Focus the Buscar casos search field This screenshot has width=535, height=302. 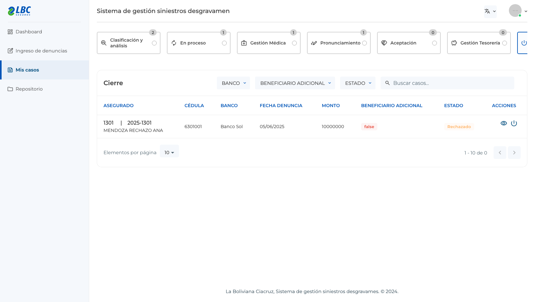click(x=447, y=83)
